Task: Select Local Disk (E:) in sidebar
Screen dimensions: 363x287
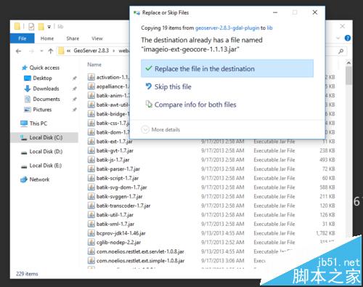Action: [x=45, y=166]
